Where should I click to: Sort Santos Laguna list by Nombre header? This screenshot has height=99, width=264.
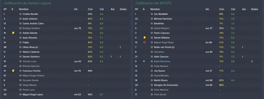pyautogui.click(x=23, y=9)
